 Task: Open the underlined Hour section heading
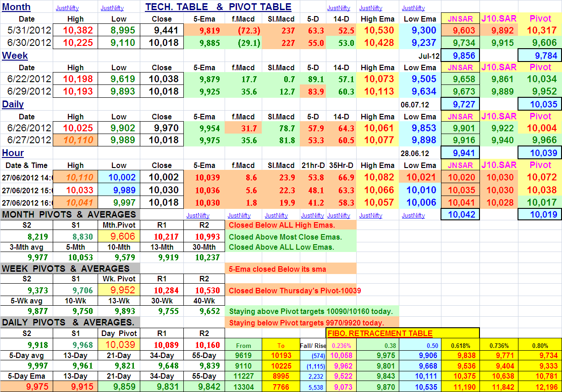[x=13, y=153]
